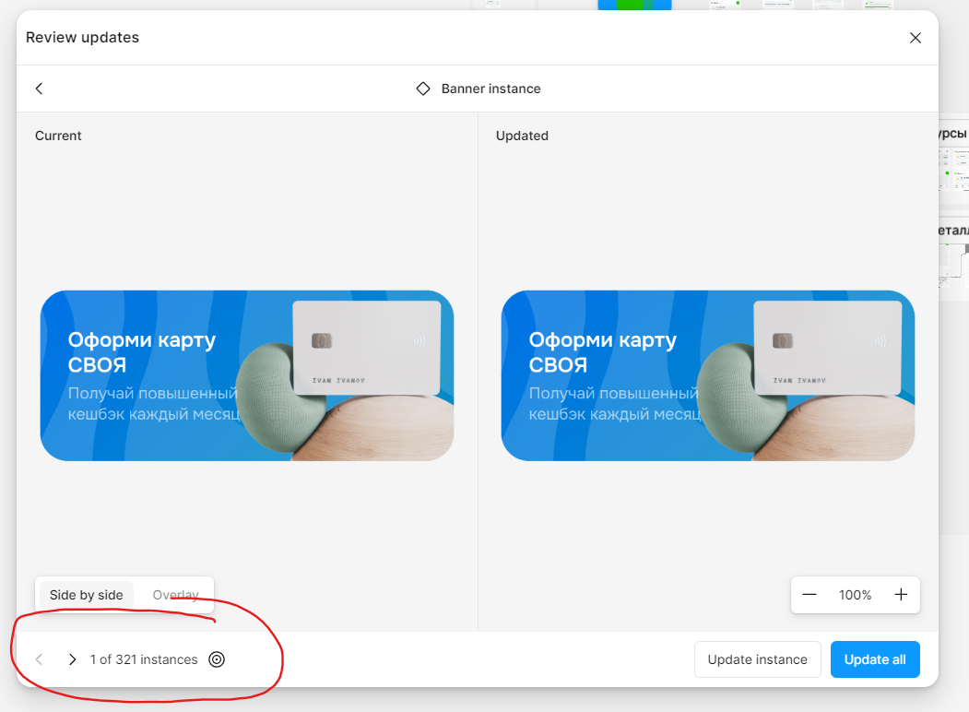Click the Review updates heading
The height and width of the screenshot is (712, 969).
82,38
